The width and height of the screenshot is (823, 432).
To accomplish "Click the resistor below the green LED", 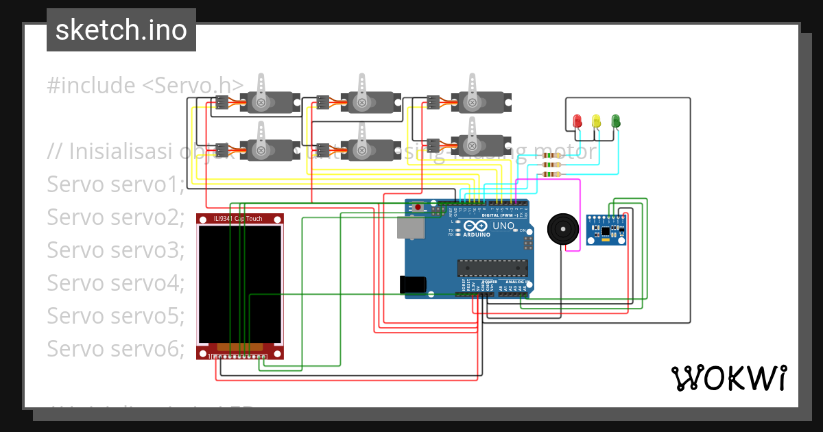I will (551, 173).
